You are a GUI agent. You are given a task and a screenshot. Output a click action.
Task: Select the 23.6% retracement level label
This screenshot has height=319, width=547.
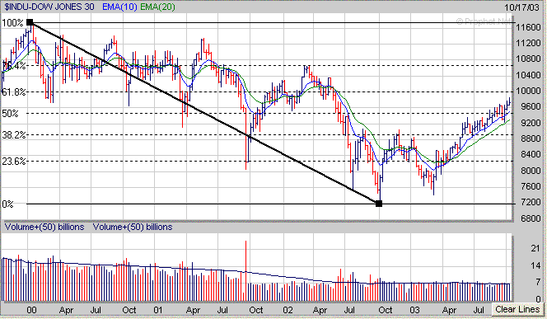click(14, 162)
